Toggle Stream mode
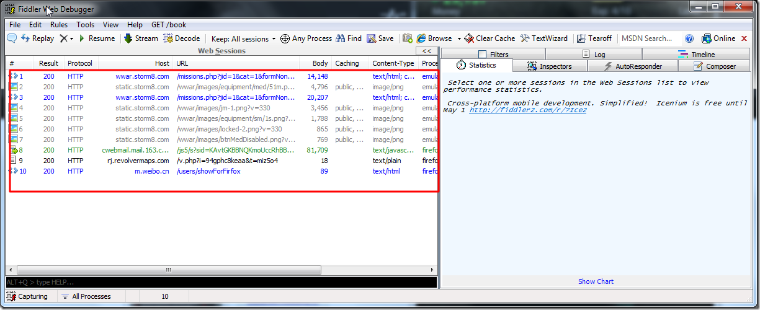Screen dimensions: 760x310 [141, 38]
